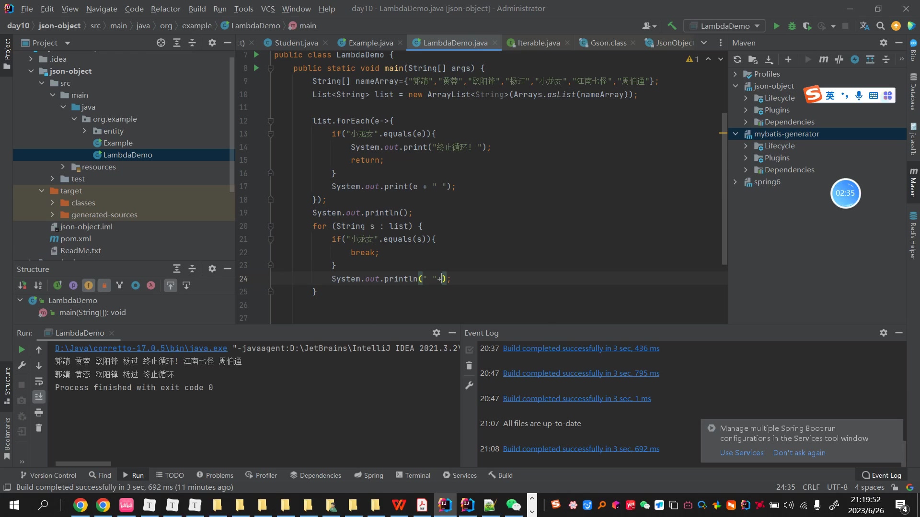The image size is (920, 517).
Task: Expand the entity package
Action: tap(84, 131)
